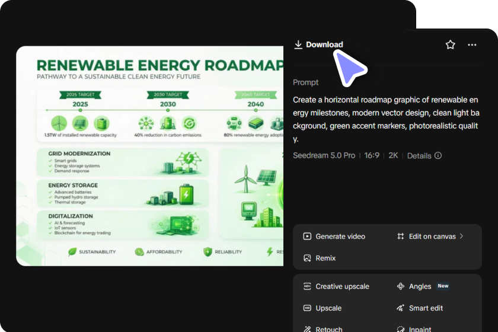
Task: Expand the Edit on canvas chevron
Action: tap(461, 236)
